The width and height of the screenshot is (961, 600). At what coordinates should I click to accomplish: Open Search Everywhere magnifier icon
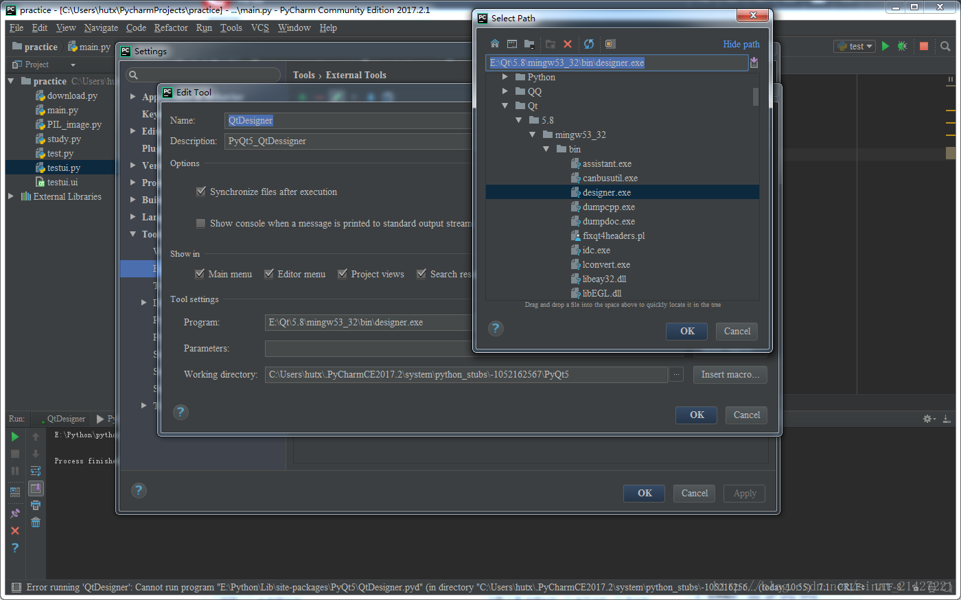pos(945,46)
